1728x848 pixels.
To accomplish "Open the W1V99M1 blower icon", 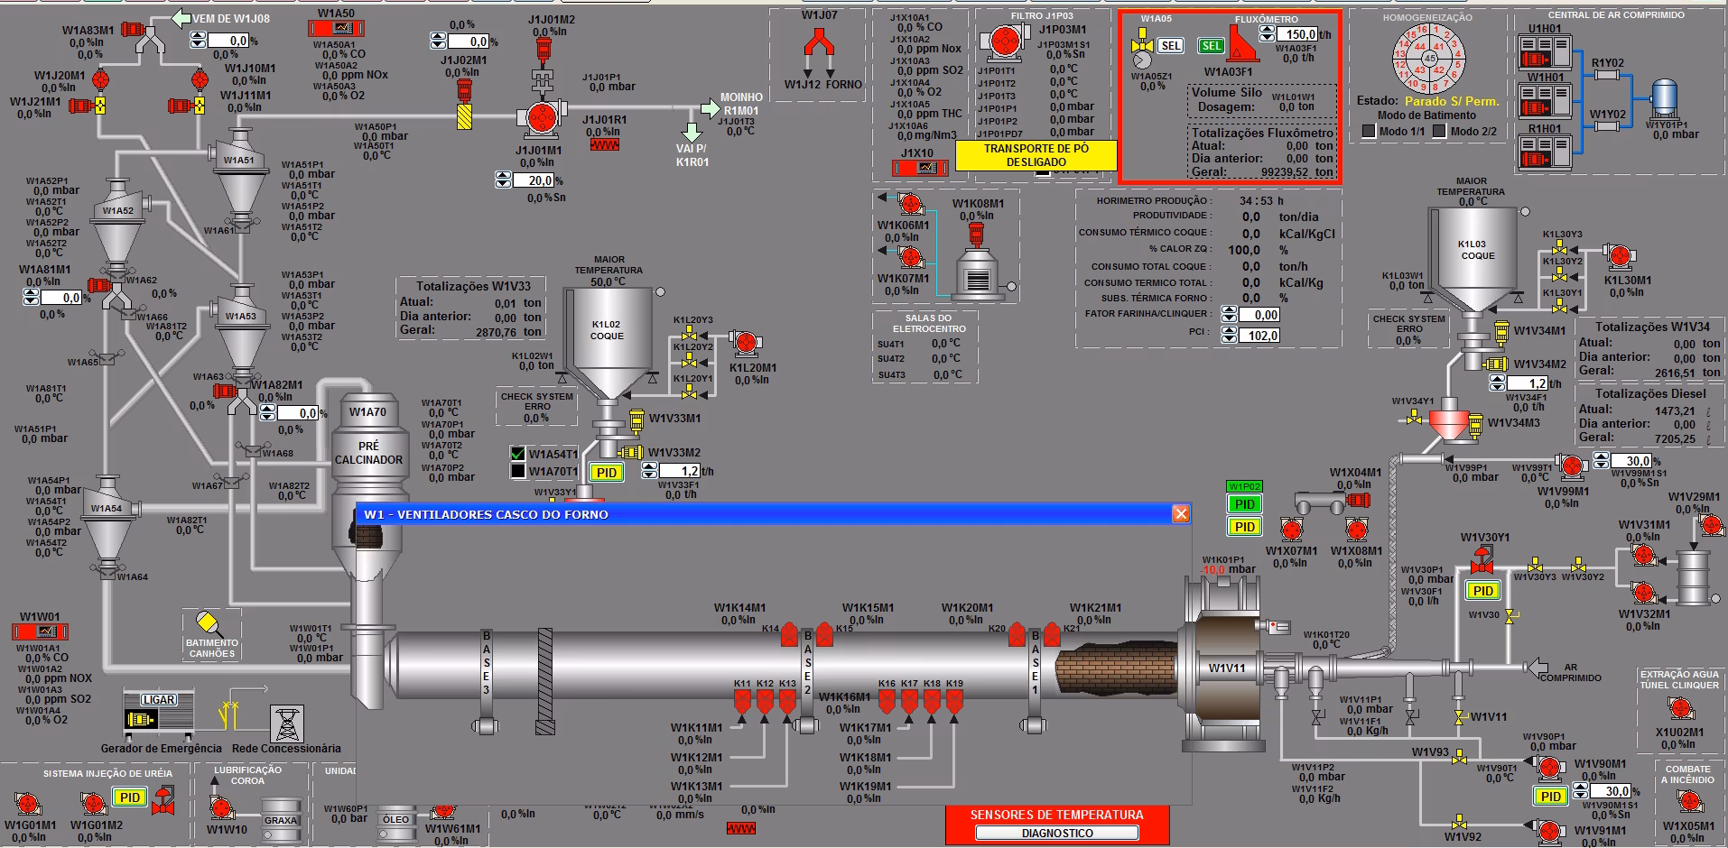I will click(1572, 467).
